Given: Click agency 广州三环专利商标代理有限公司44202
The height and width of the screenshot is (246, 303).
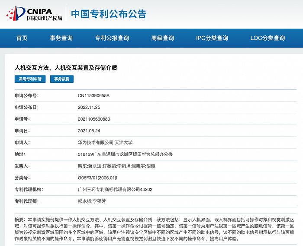Looking at the screenshot, I should coord(115,190).
